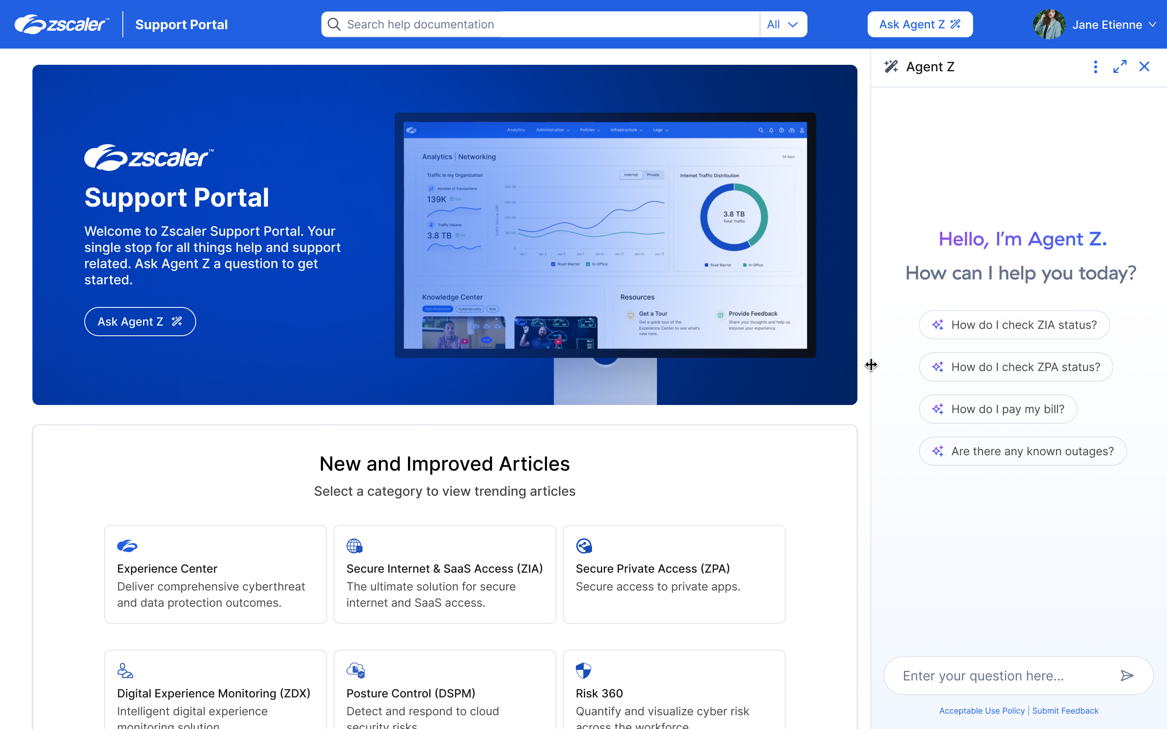Select 'How do I check ZIA status?' suggestion
Image resolution: width=1167 pixels, height=729 pixels.
pos(1014,324)
